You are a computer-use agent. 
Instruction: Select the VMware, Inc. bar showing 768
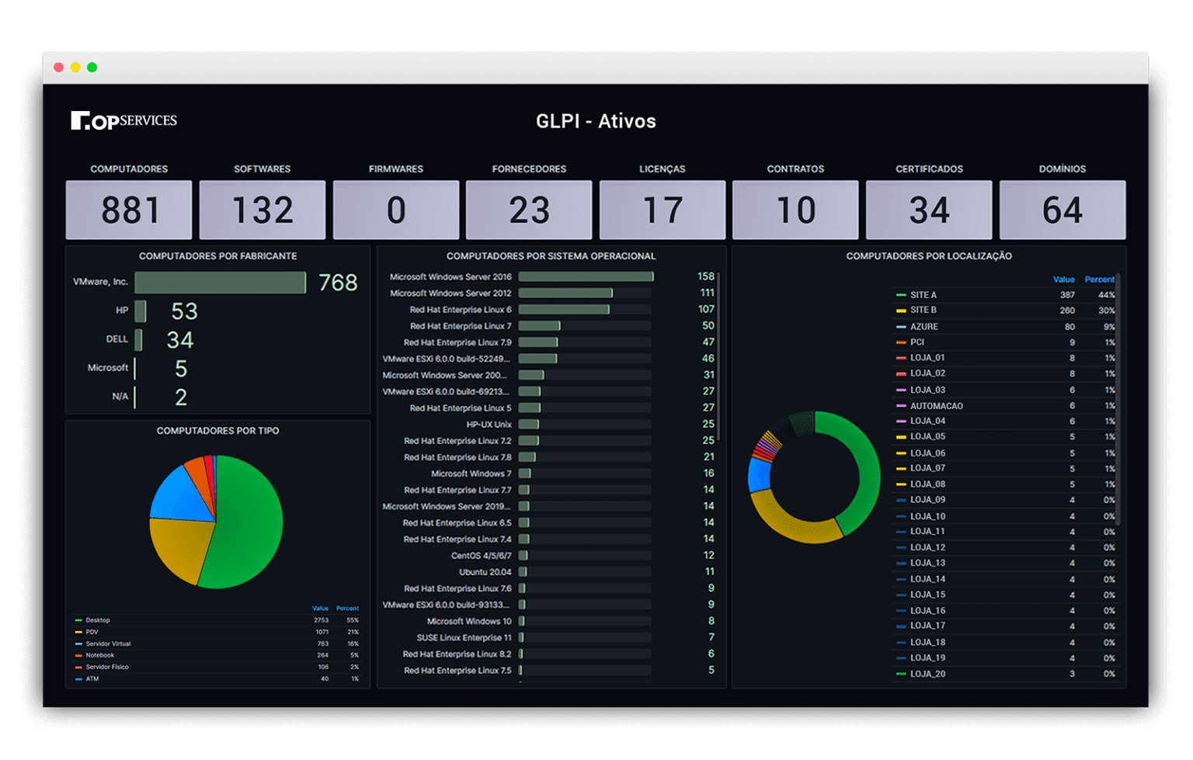pyautogui.click(x=220, y=283)
